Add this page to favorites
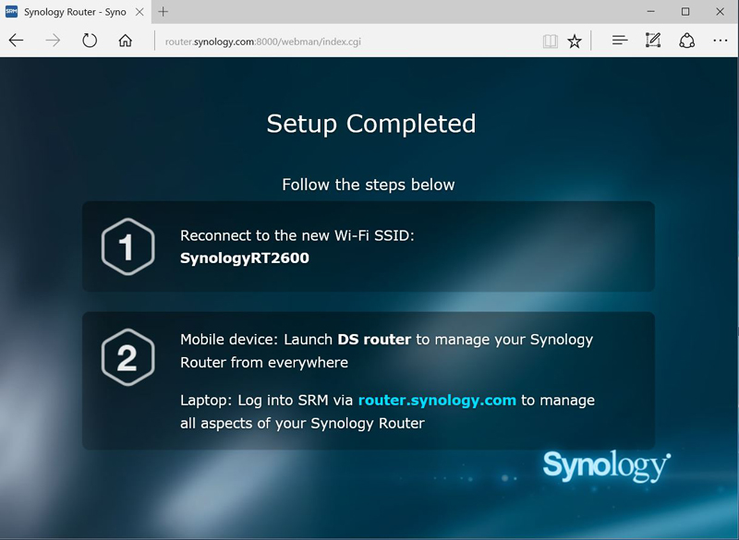Screen dimensions: 739x540 coord(574,42)
